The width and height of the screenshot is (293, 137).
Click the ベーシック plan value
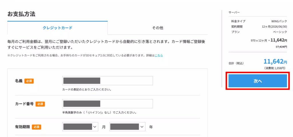point(280,32)
